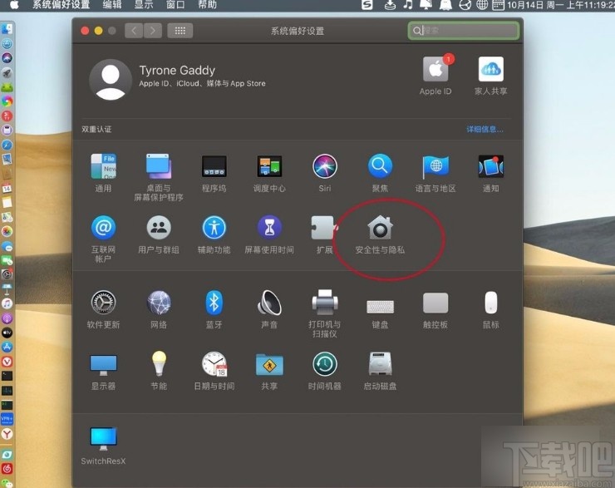Open 桌面与屏幕保护程序 preferences
Viewport: 615px width, 488px height.
[159, 166]
